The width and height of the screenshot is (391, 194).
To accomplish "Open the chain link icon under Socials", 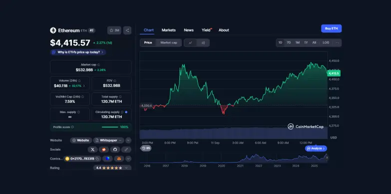I will [x=126, y=149].
